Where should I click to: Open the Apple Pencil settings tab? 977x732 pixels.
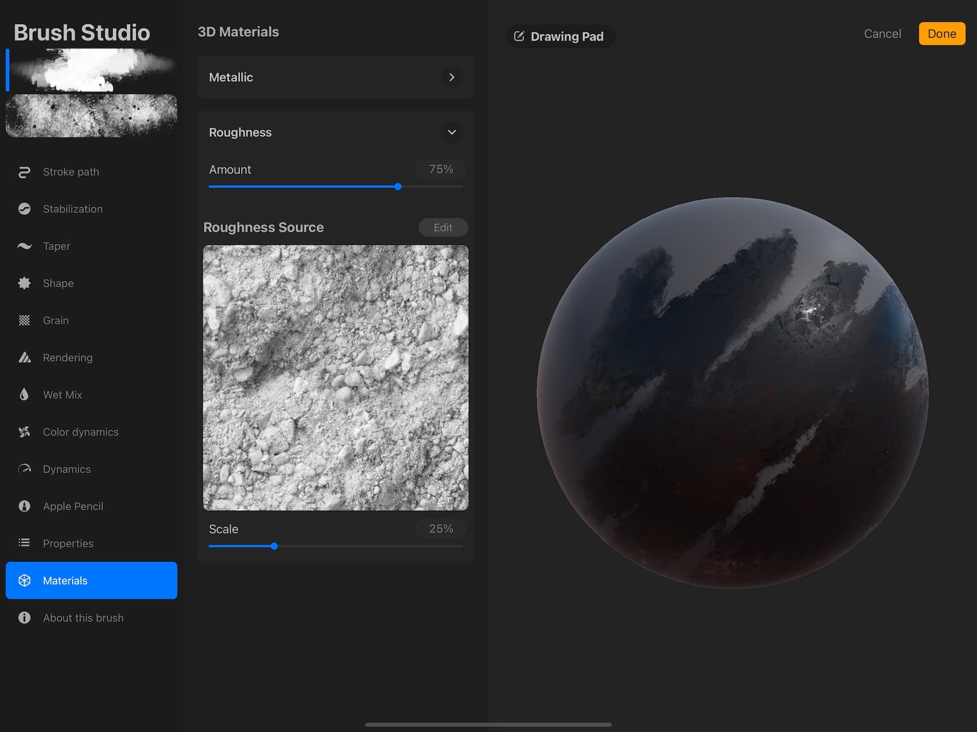73,506
